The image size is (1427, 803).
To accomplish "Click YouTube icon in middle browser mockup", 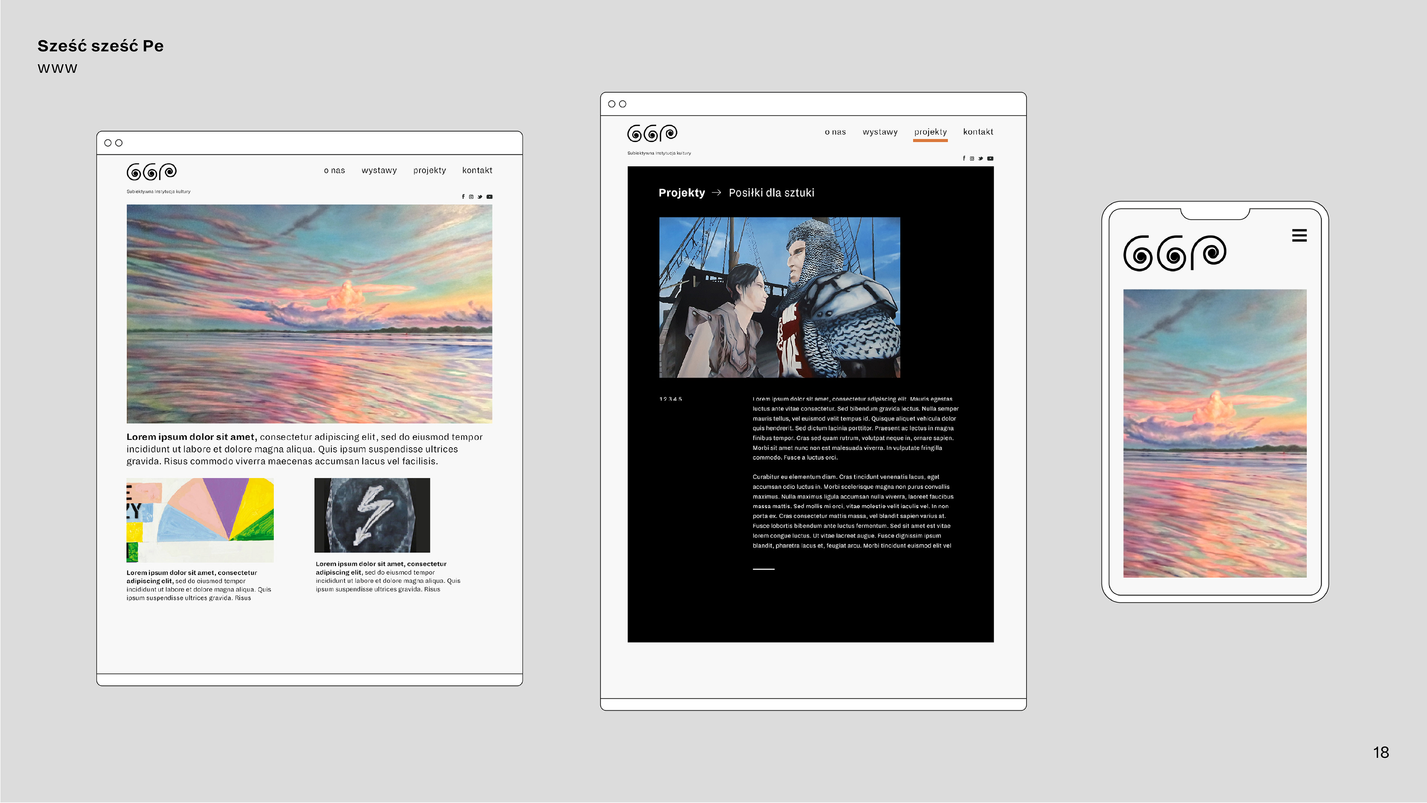I will click(990, 158).
